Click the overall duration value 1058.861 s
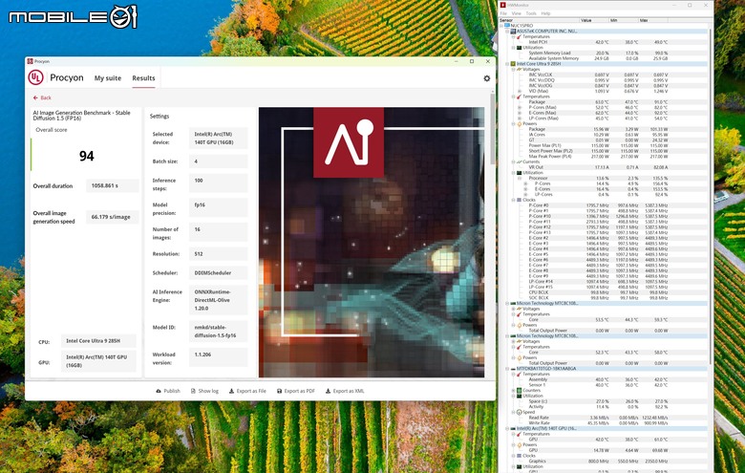 pyautogui.click(x=113, y=186)
